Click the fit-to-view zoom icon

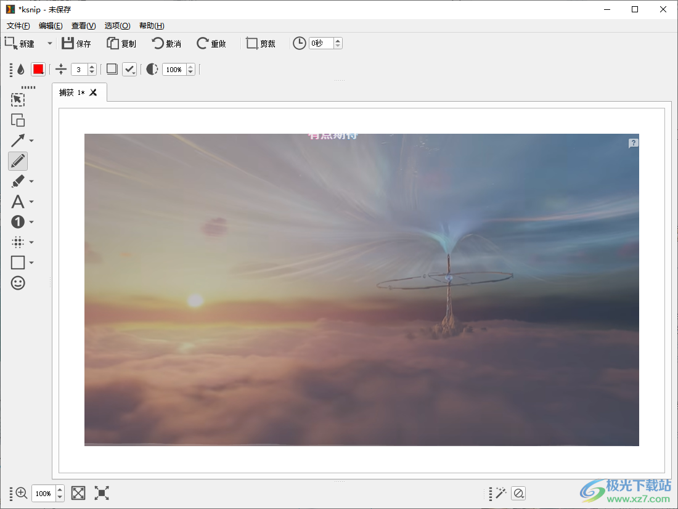(78, 493)
